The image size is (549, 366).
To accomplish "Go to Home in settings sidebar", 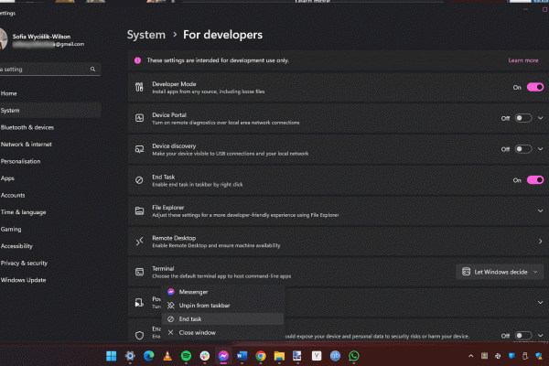I will tap(50, 93).
